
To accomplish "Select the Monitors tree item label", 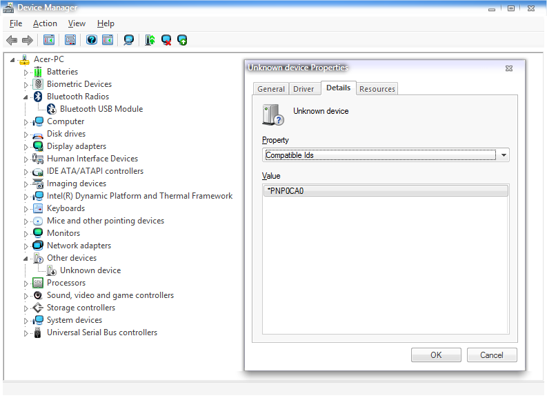I will click(63, 233).
